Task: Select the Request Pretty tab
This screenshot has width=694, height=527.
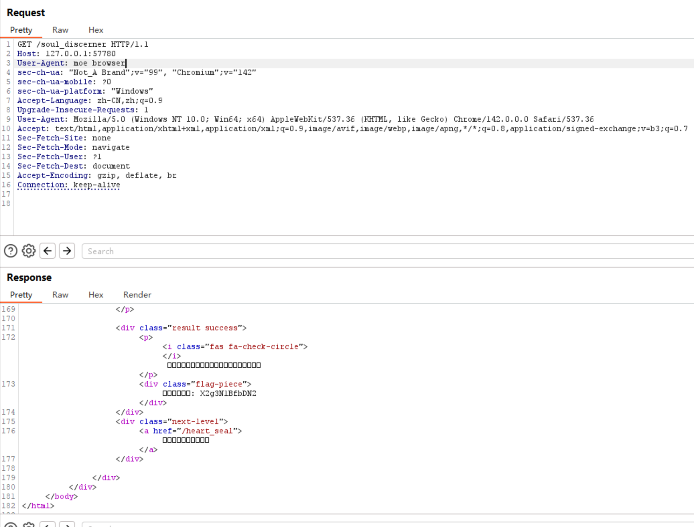Action: tap(21, 30)
